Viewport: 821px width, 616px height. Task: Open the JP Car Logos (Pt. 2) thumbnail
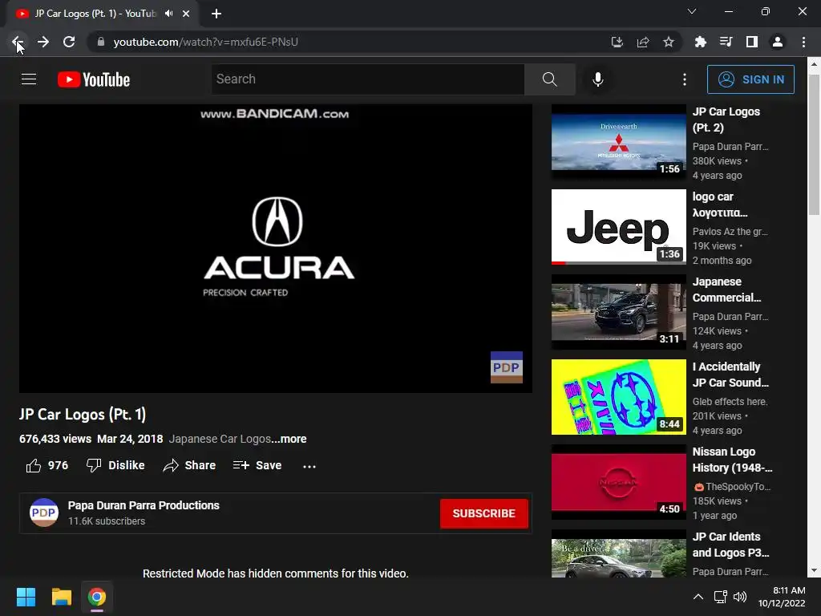[618, 142]
